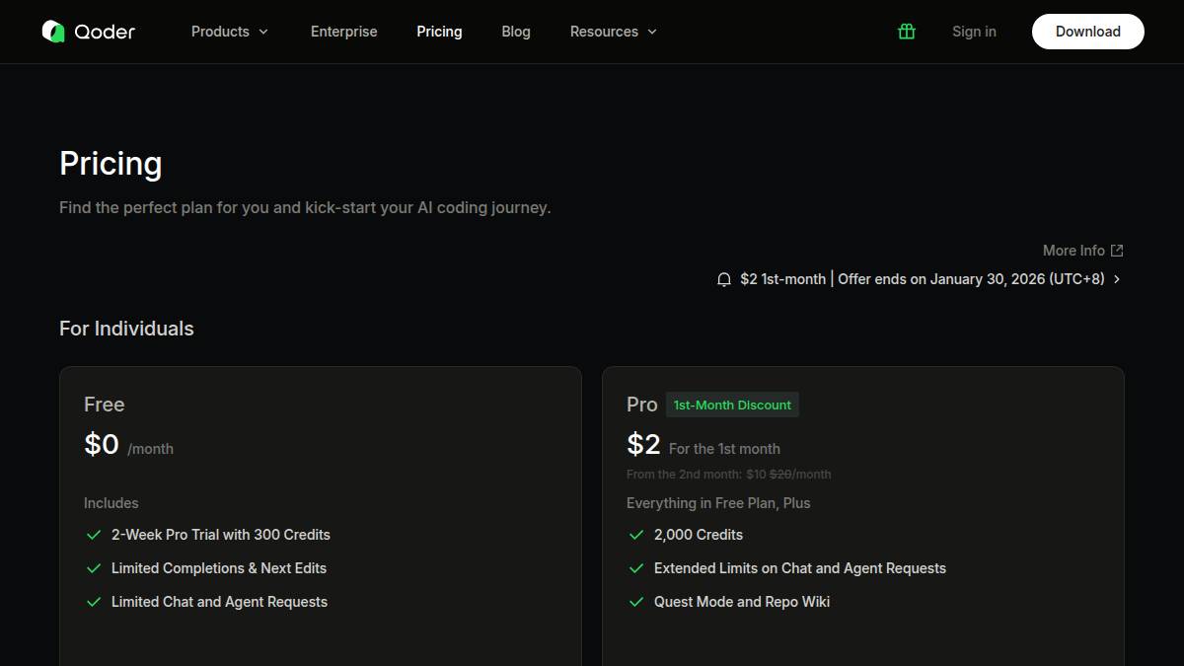Go to the Pricing nav item

439,32
